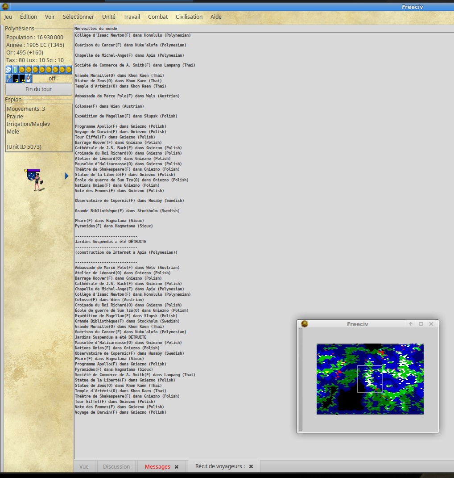Viewport: 454px width, 478px height.
Task: Open the Combat menu
Action: point(158,17)
